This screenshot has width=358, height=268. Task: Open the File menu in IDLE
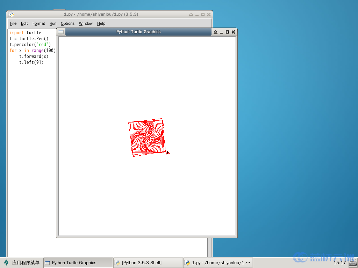pos(13,23)
